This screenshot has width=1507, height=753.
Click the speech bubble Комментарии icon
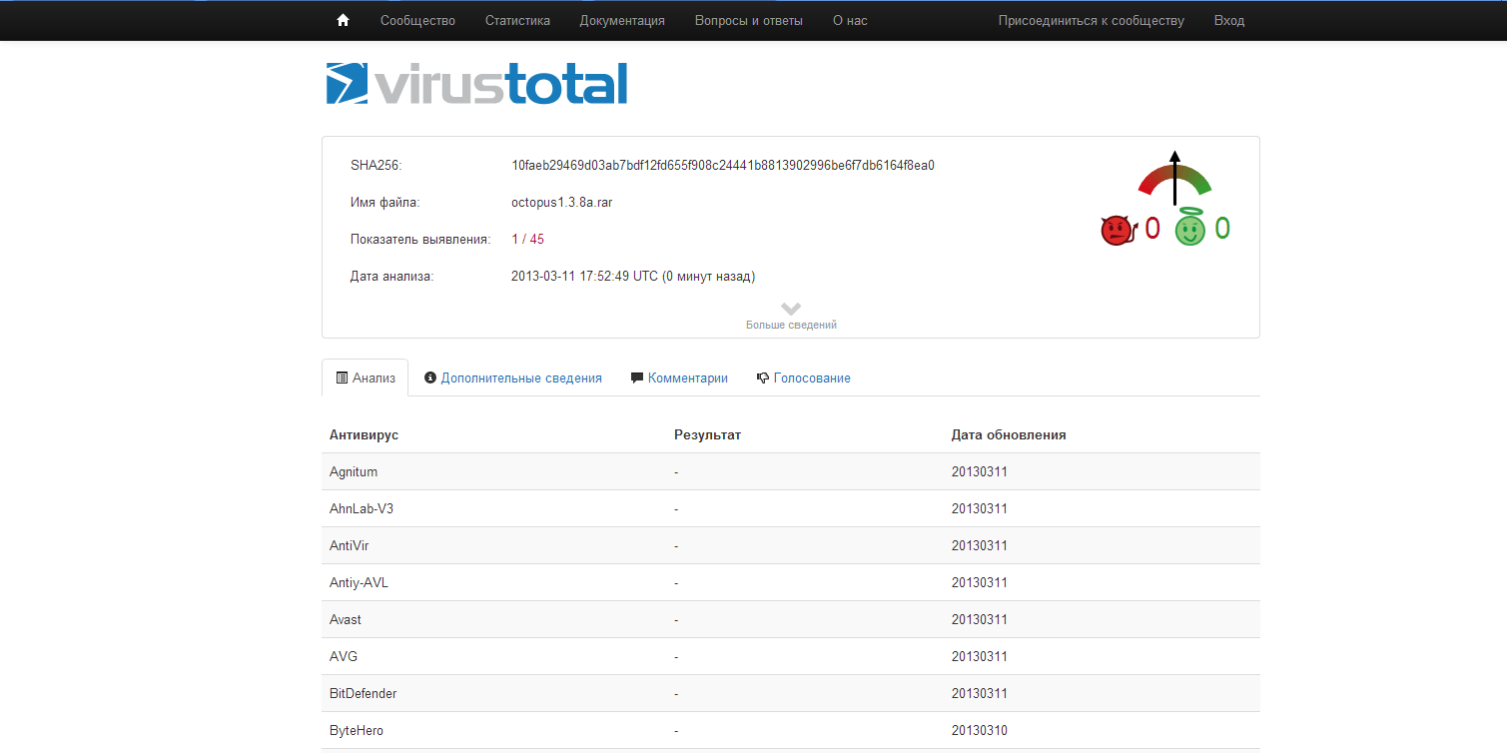(x=637, y=377)
